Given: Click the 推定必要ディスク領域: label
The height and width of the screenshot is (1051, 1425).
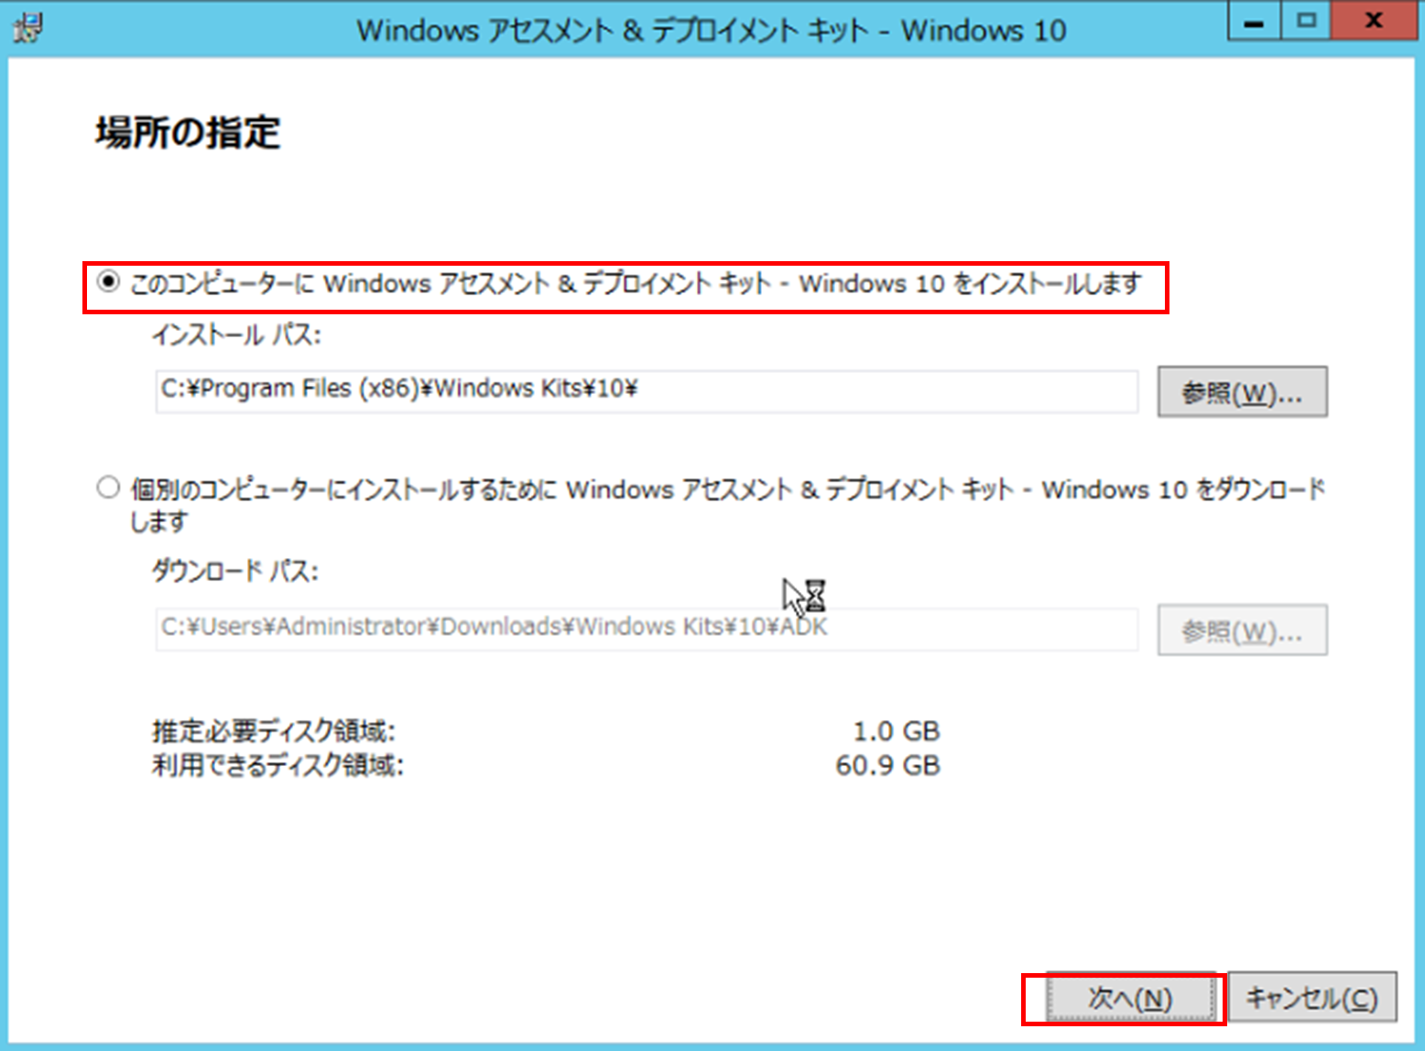Looking at the screenshot, I should [274, 731].
